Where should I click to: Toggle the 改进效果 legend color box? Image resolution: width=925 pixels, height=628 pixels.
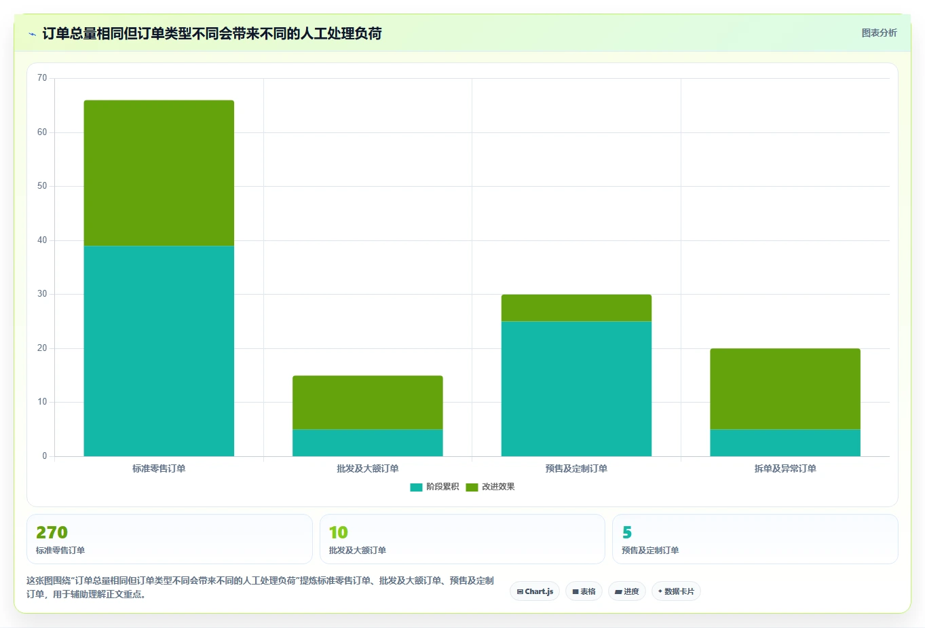(472, 487)
